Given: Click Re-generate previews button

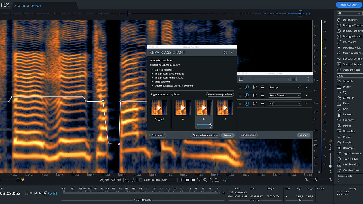Looking at the screenshot, I should pos(220,94).
